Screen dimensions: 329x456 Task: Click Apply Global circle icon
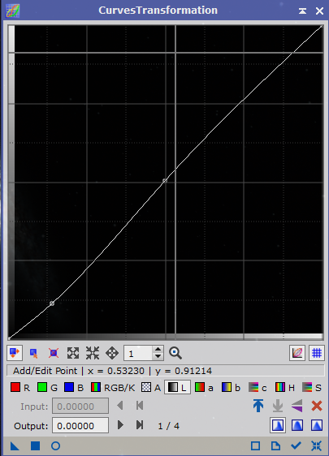coord(55,445)
